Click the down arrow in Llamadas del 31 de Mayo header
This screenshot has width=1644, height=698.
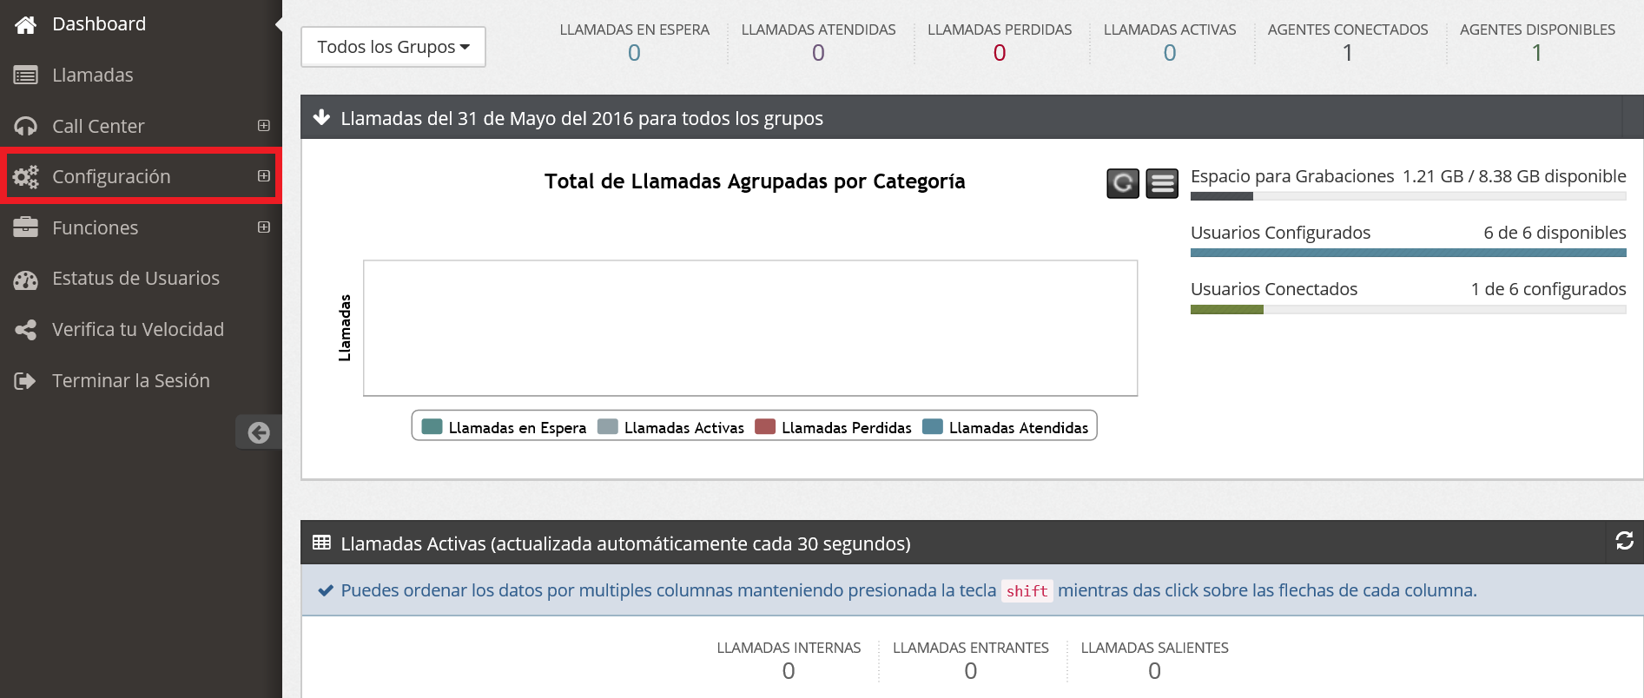coord(321,117)
